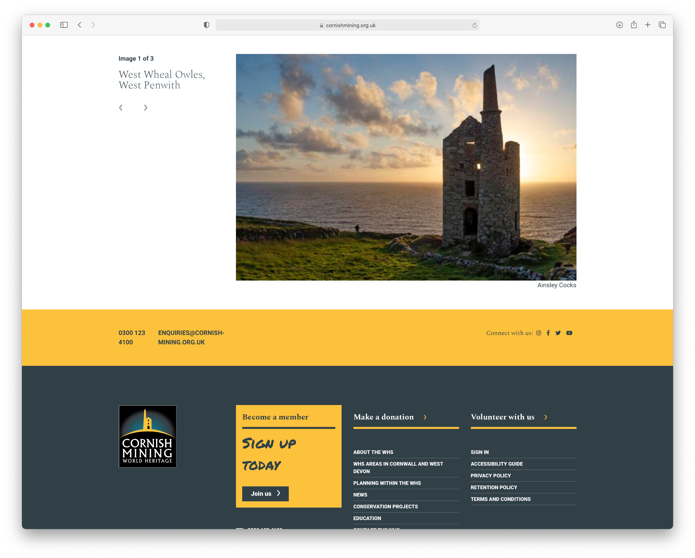Image resolution: width=695 pixels, height=558 pixels.
Task: Click Safari's share icon
Action: point(634,25)
